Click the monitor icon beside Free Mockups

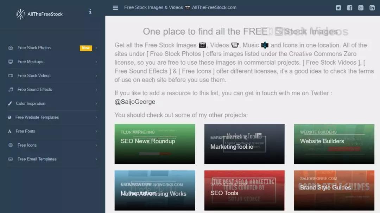point(11,62)
